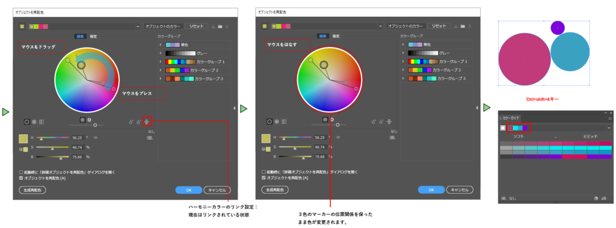Switch to 編集 tab in left dialog

pyautogui.click(x=80, y=36)
